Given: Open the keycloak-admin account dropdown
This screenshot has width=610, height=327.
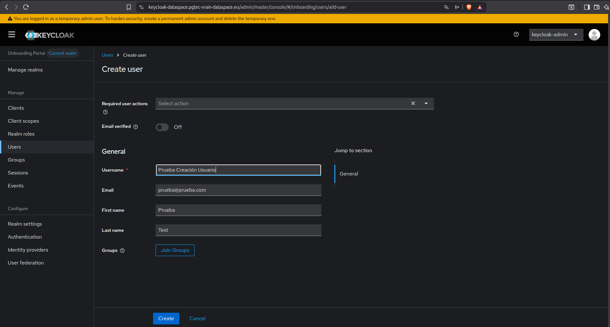Looking at the screenshot, I should (x=556, y=35).
